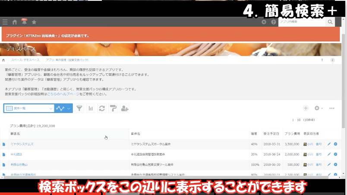Image resolution: width=347 pixels, height=195 pixels.
Task: Edit the ミヤタシステムズ record with pencil
Action: coord(329,144)
